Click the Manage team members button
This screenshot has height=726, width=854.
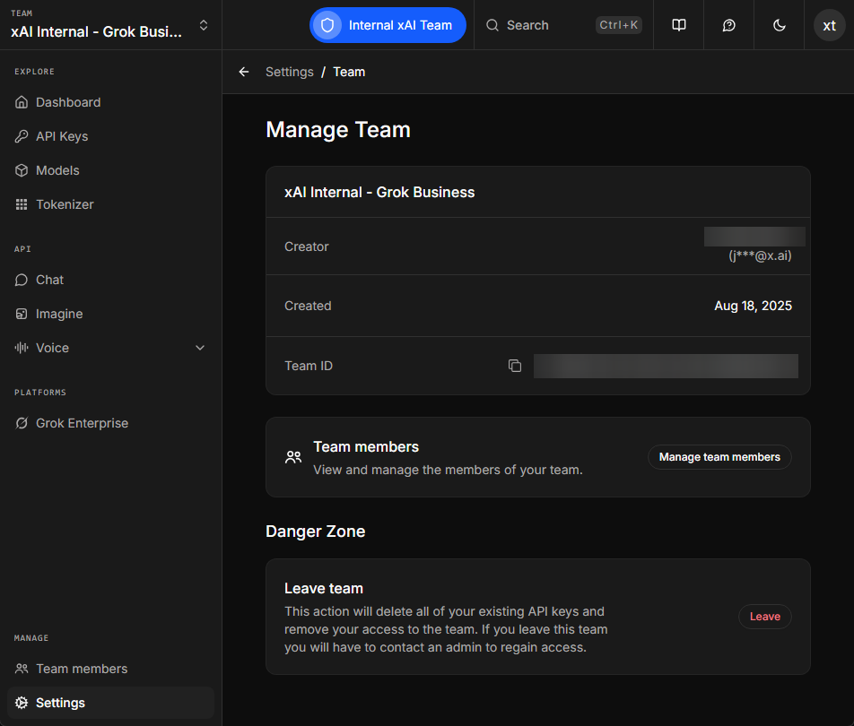click(x=719, y=457)
